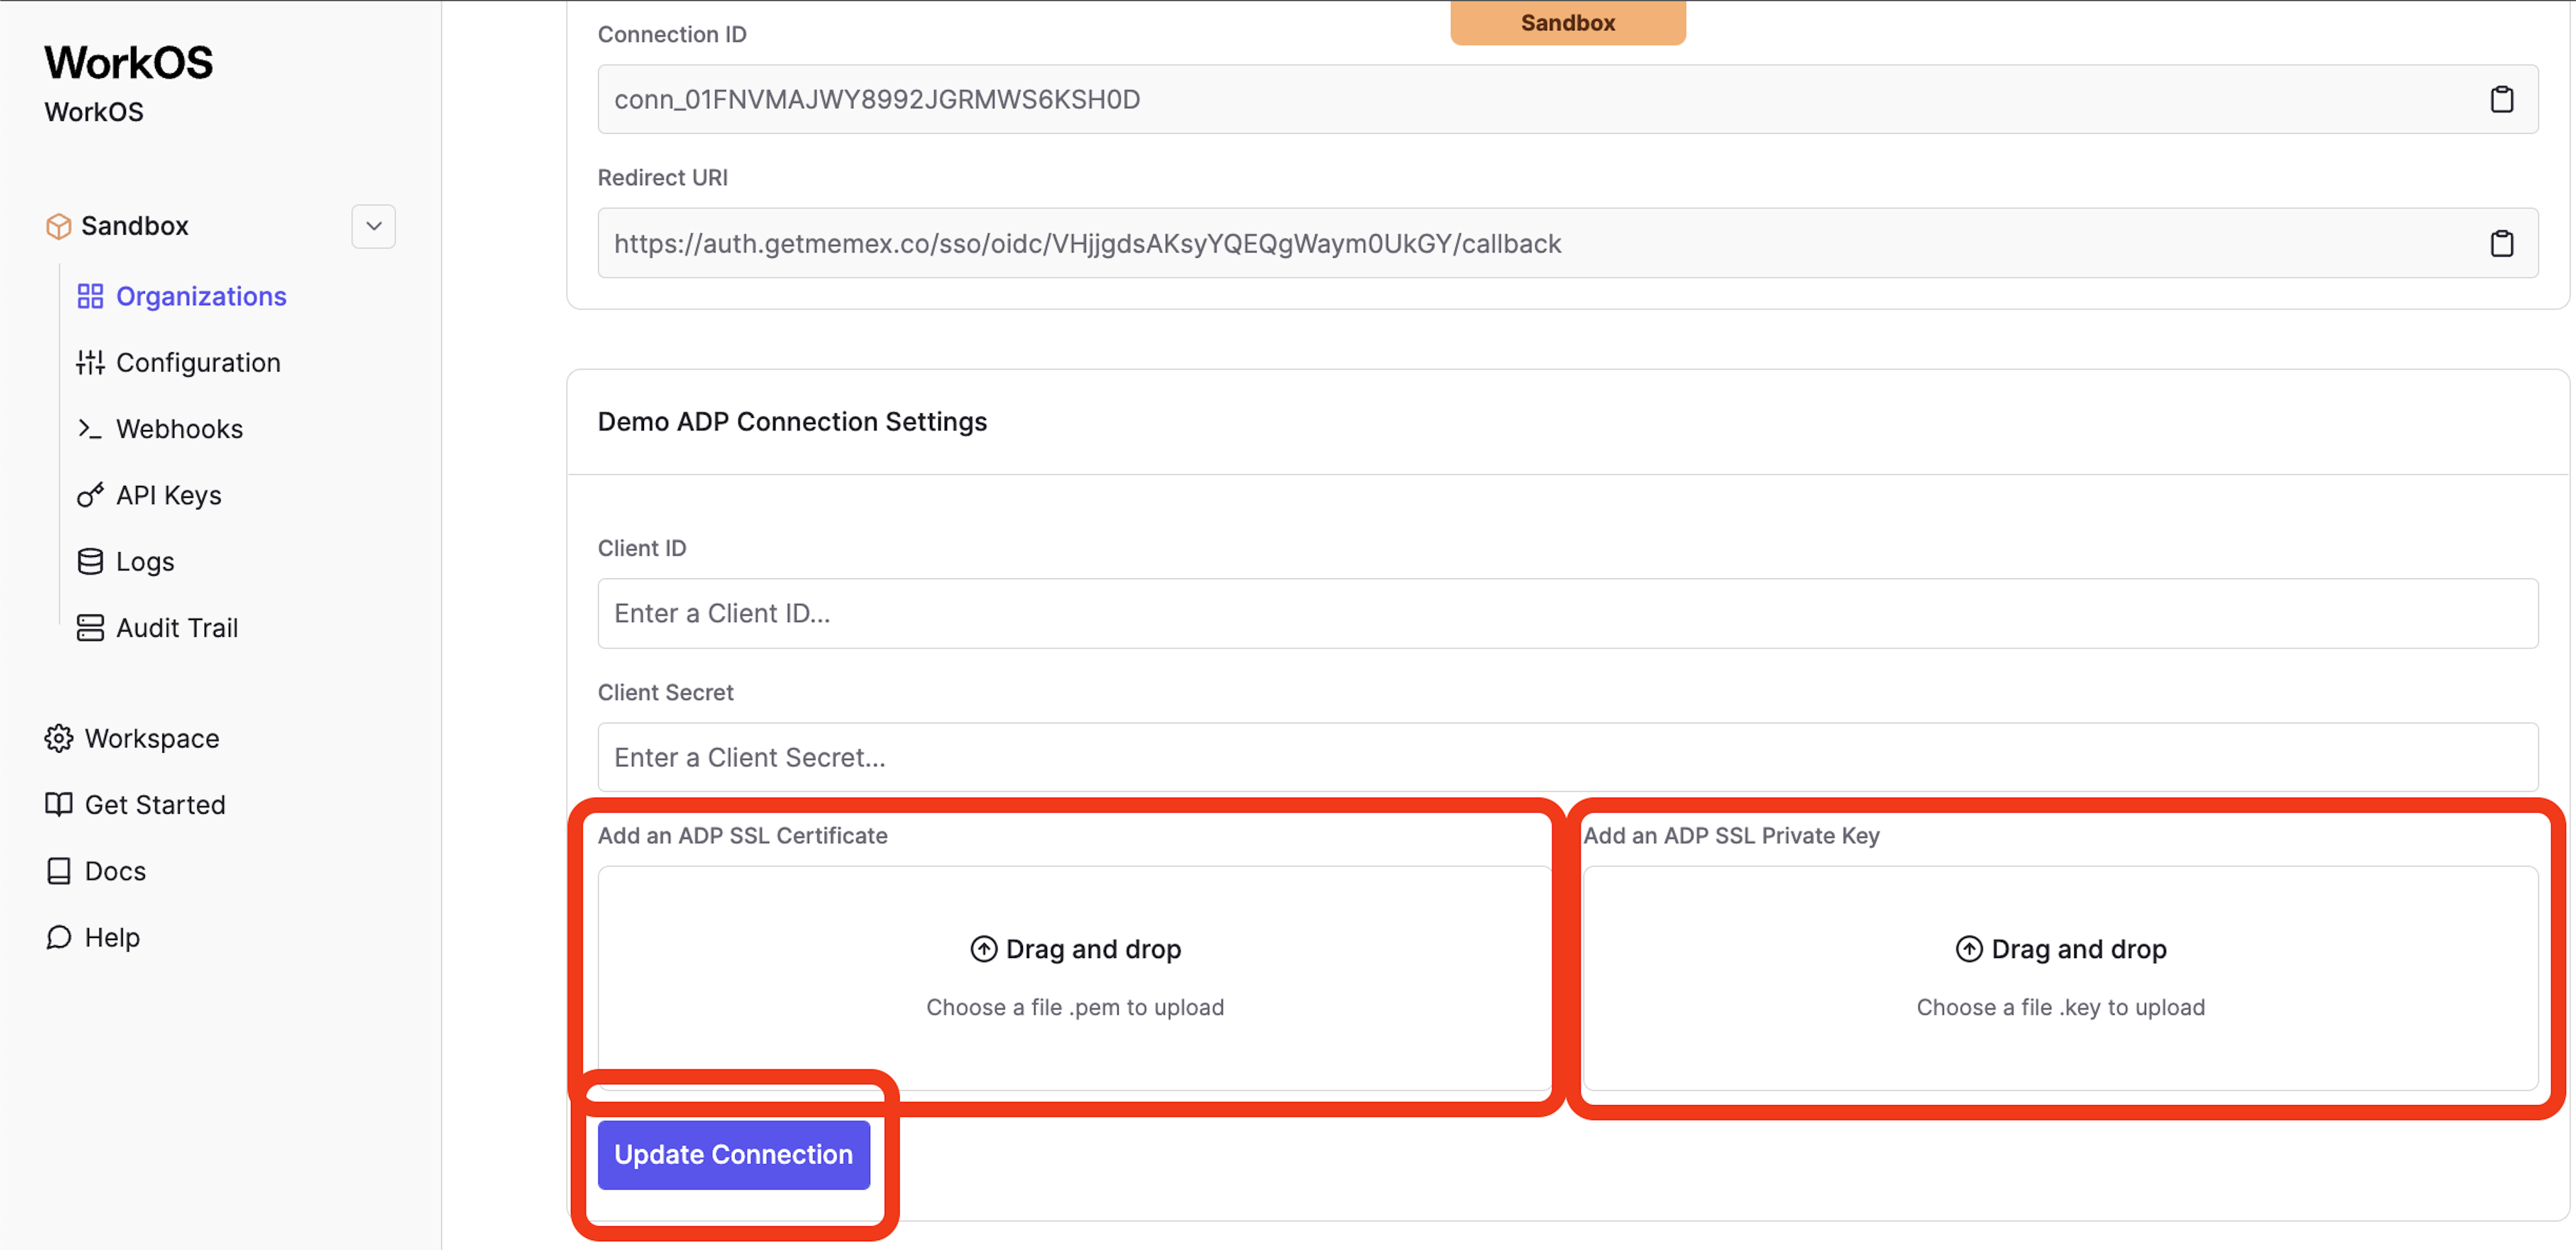This screenshot has height=1250, width=2576.
Task: Focus the Client ID input field
Action: pos(1567,613)
